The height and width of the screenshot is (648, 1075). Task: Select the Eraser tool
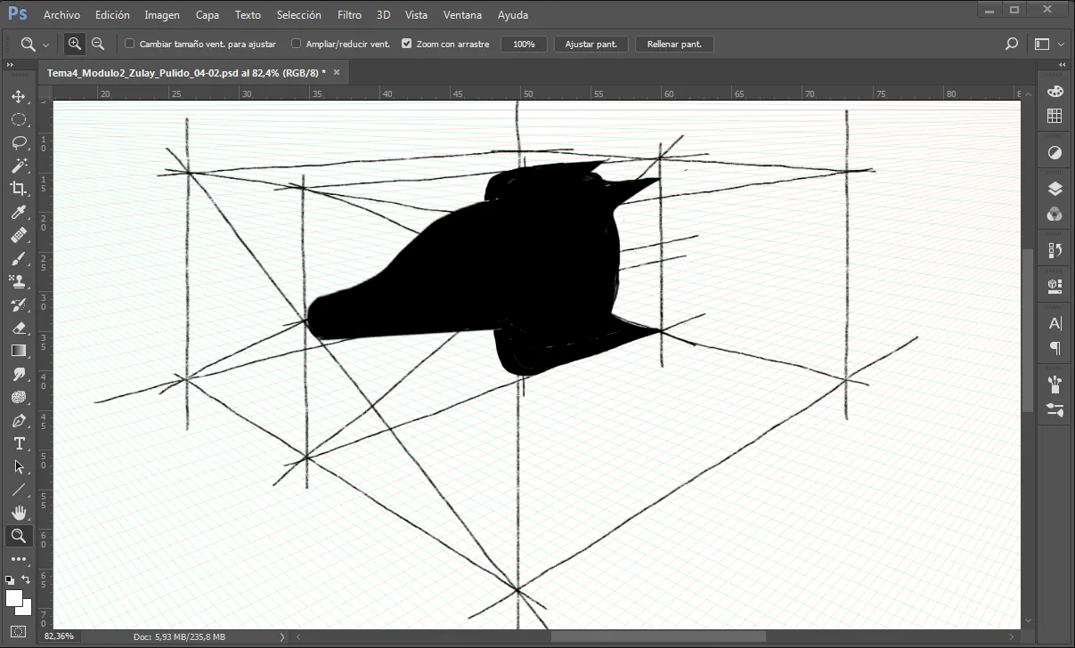(19, 328)
